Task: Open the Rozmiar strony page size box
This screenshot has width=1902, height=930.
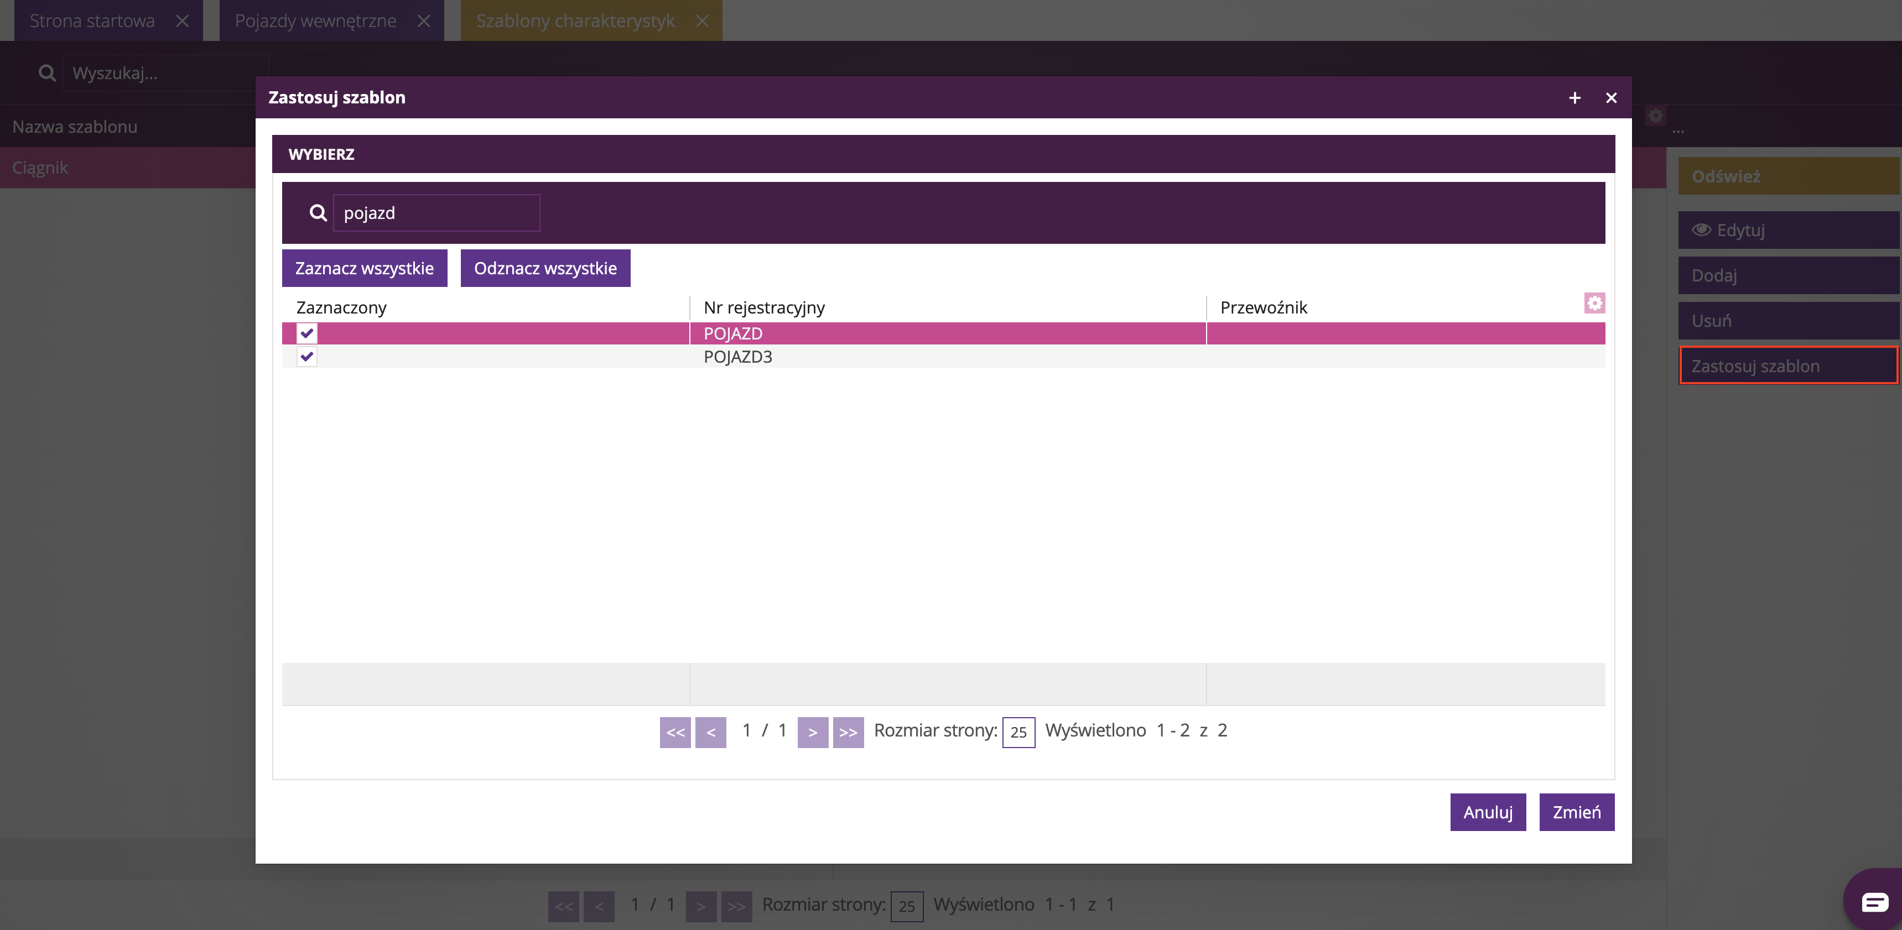Action: [1018, 732]
